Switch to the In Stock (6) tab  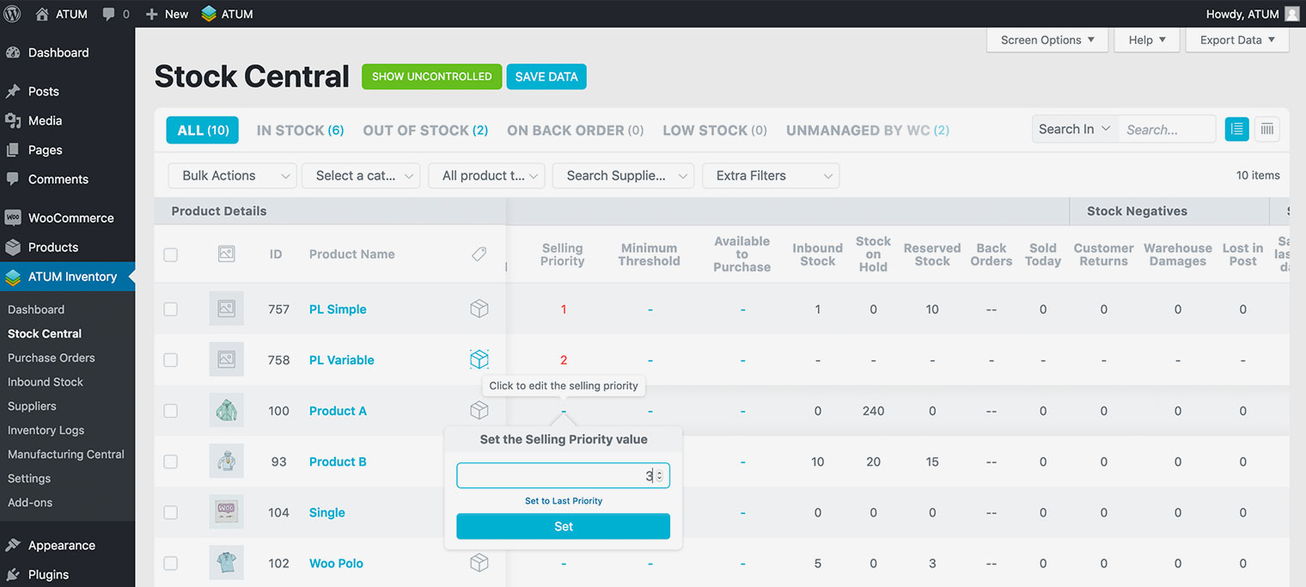300,131
